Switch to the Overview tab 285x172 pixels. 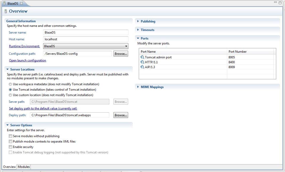click(x=9, y=167)
